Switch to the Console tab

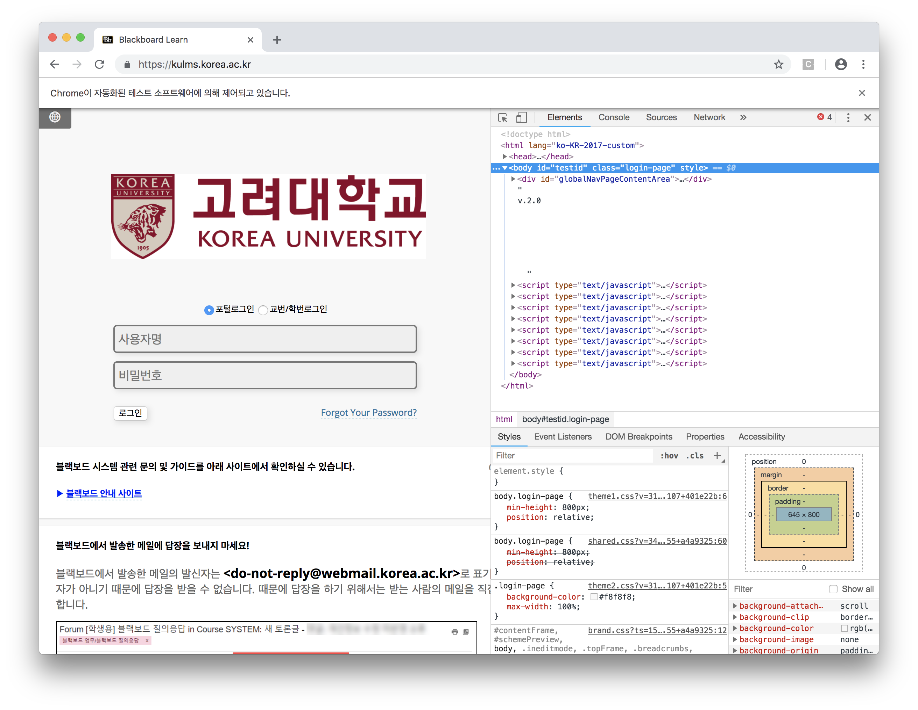tap(614, 117)
